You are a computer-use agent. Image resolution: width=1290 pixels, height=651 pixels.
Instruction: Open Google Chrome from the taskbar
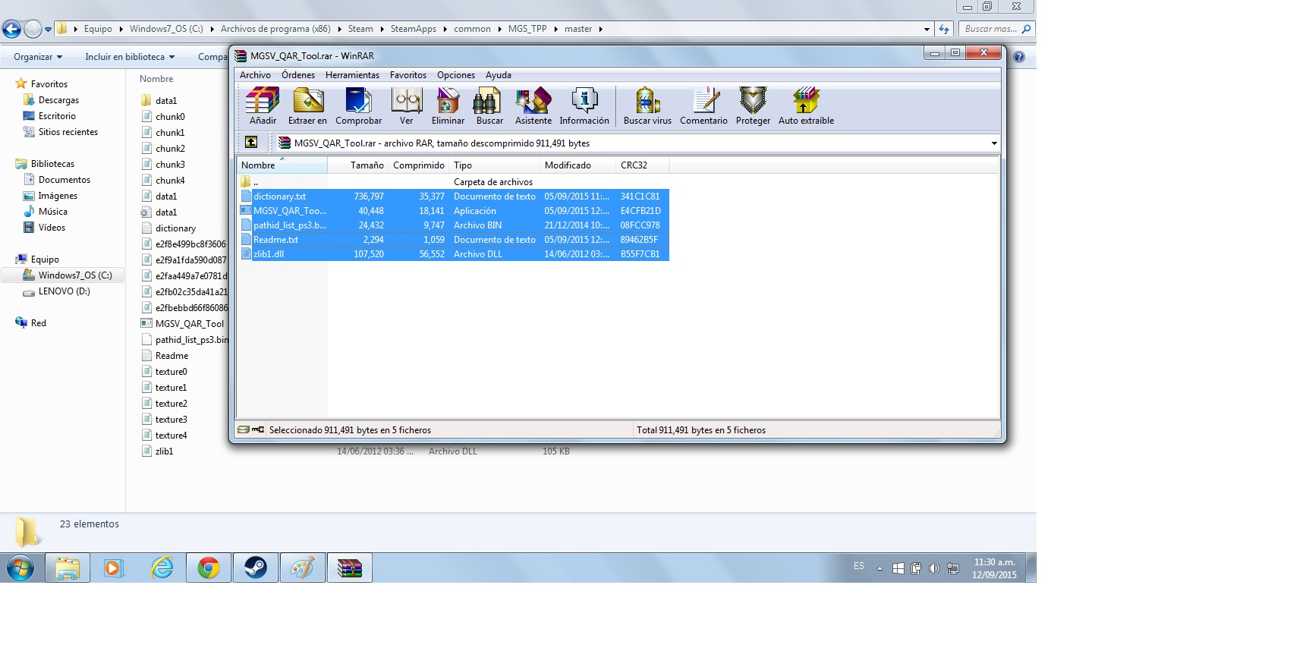[209, 568]
